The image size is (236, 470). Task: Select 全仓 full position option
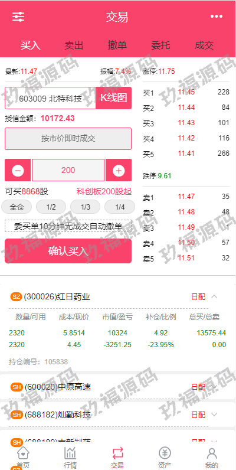tap(17, 207)
